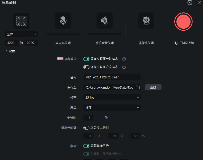Open the save path folder browse icon

pos(138,87)
